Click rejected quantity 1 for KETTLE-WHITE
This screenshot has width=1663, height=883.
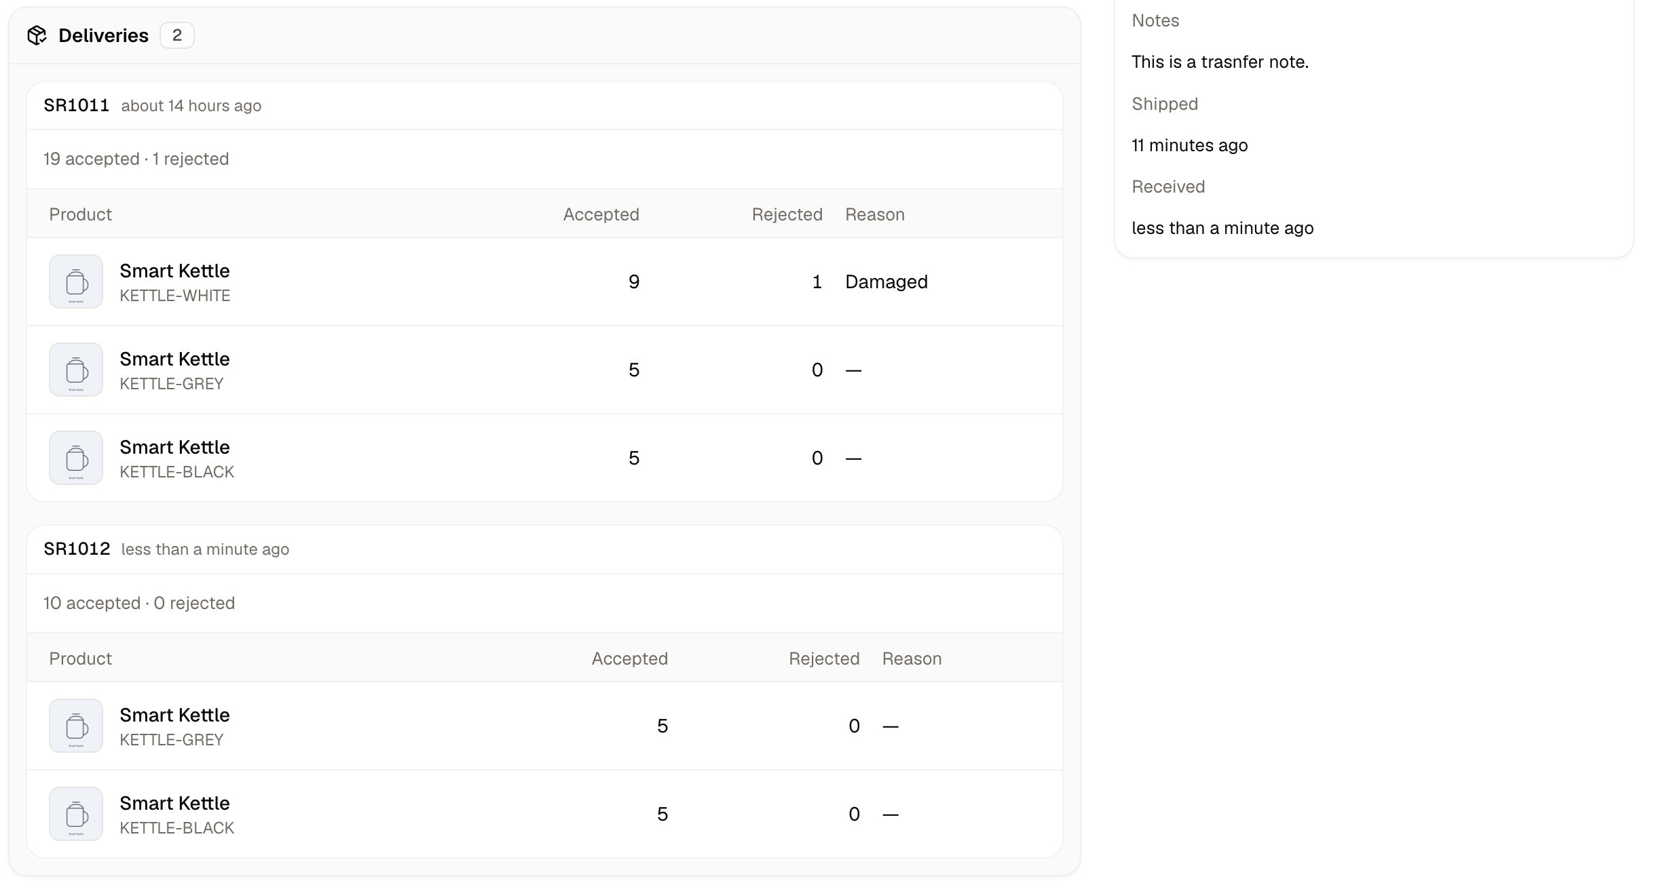click(817, 281)
